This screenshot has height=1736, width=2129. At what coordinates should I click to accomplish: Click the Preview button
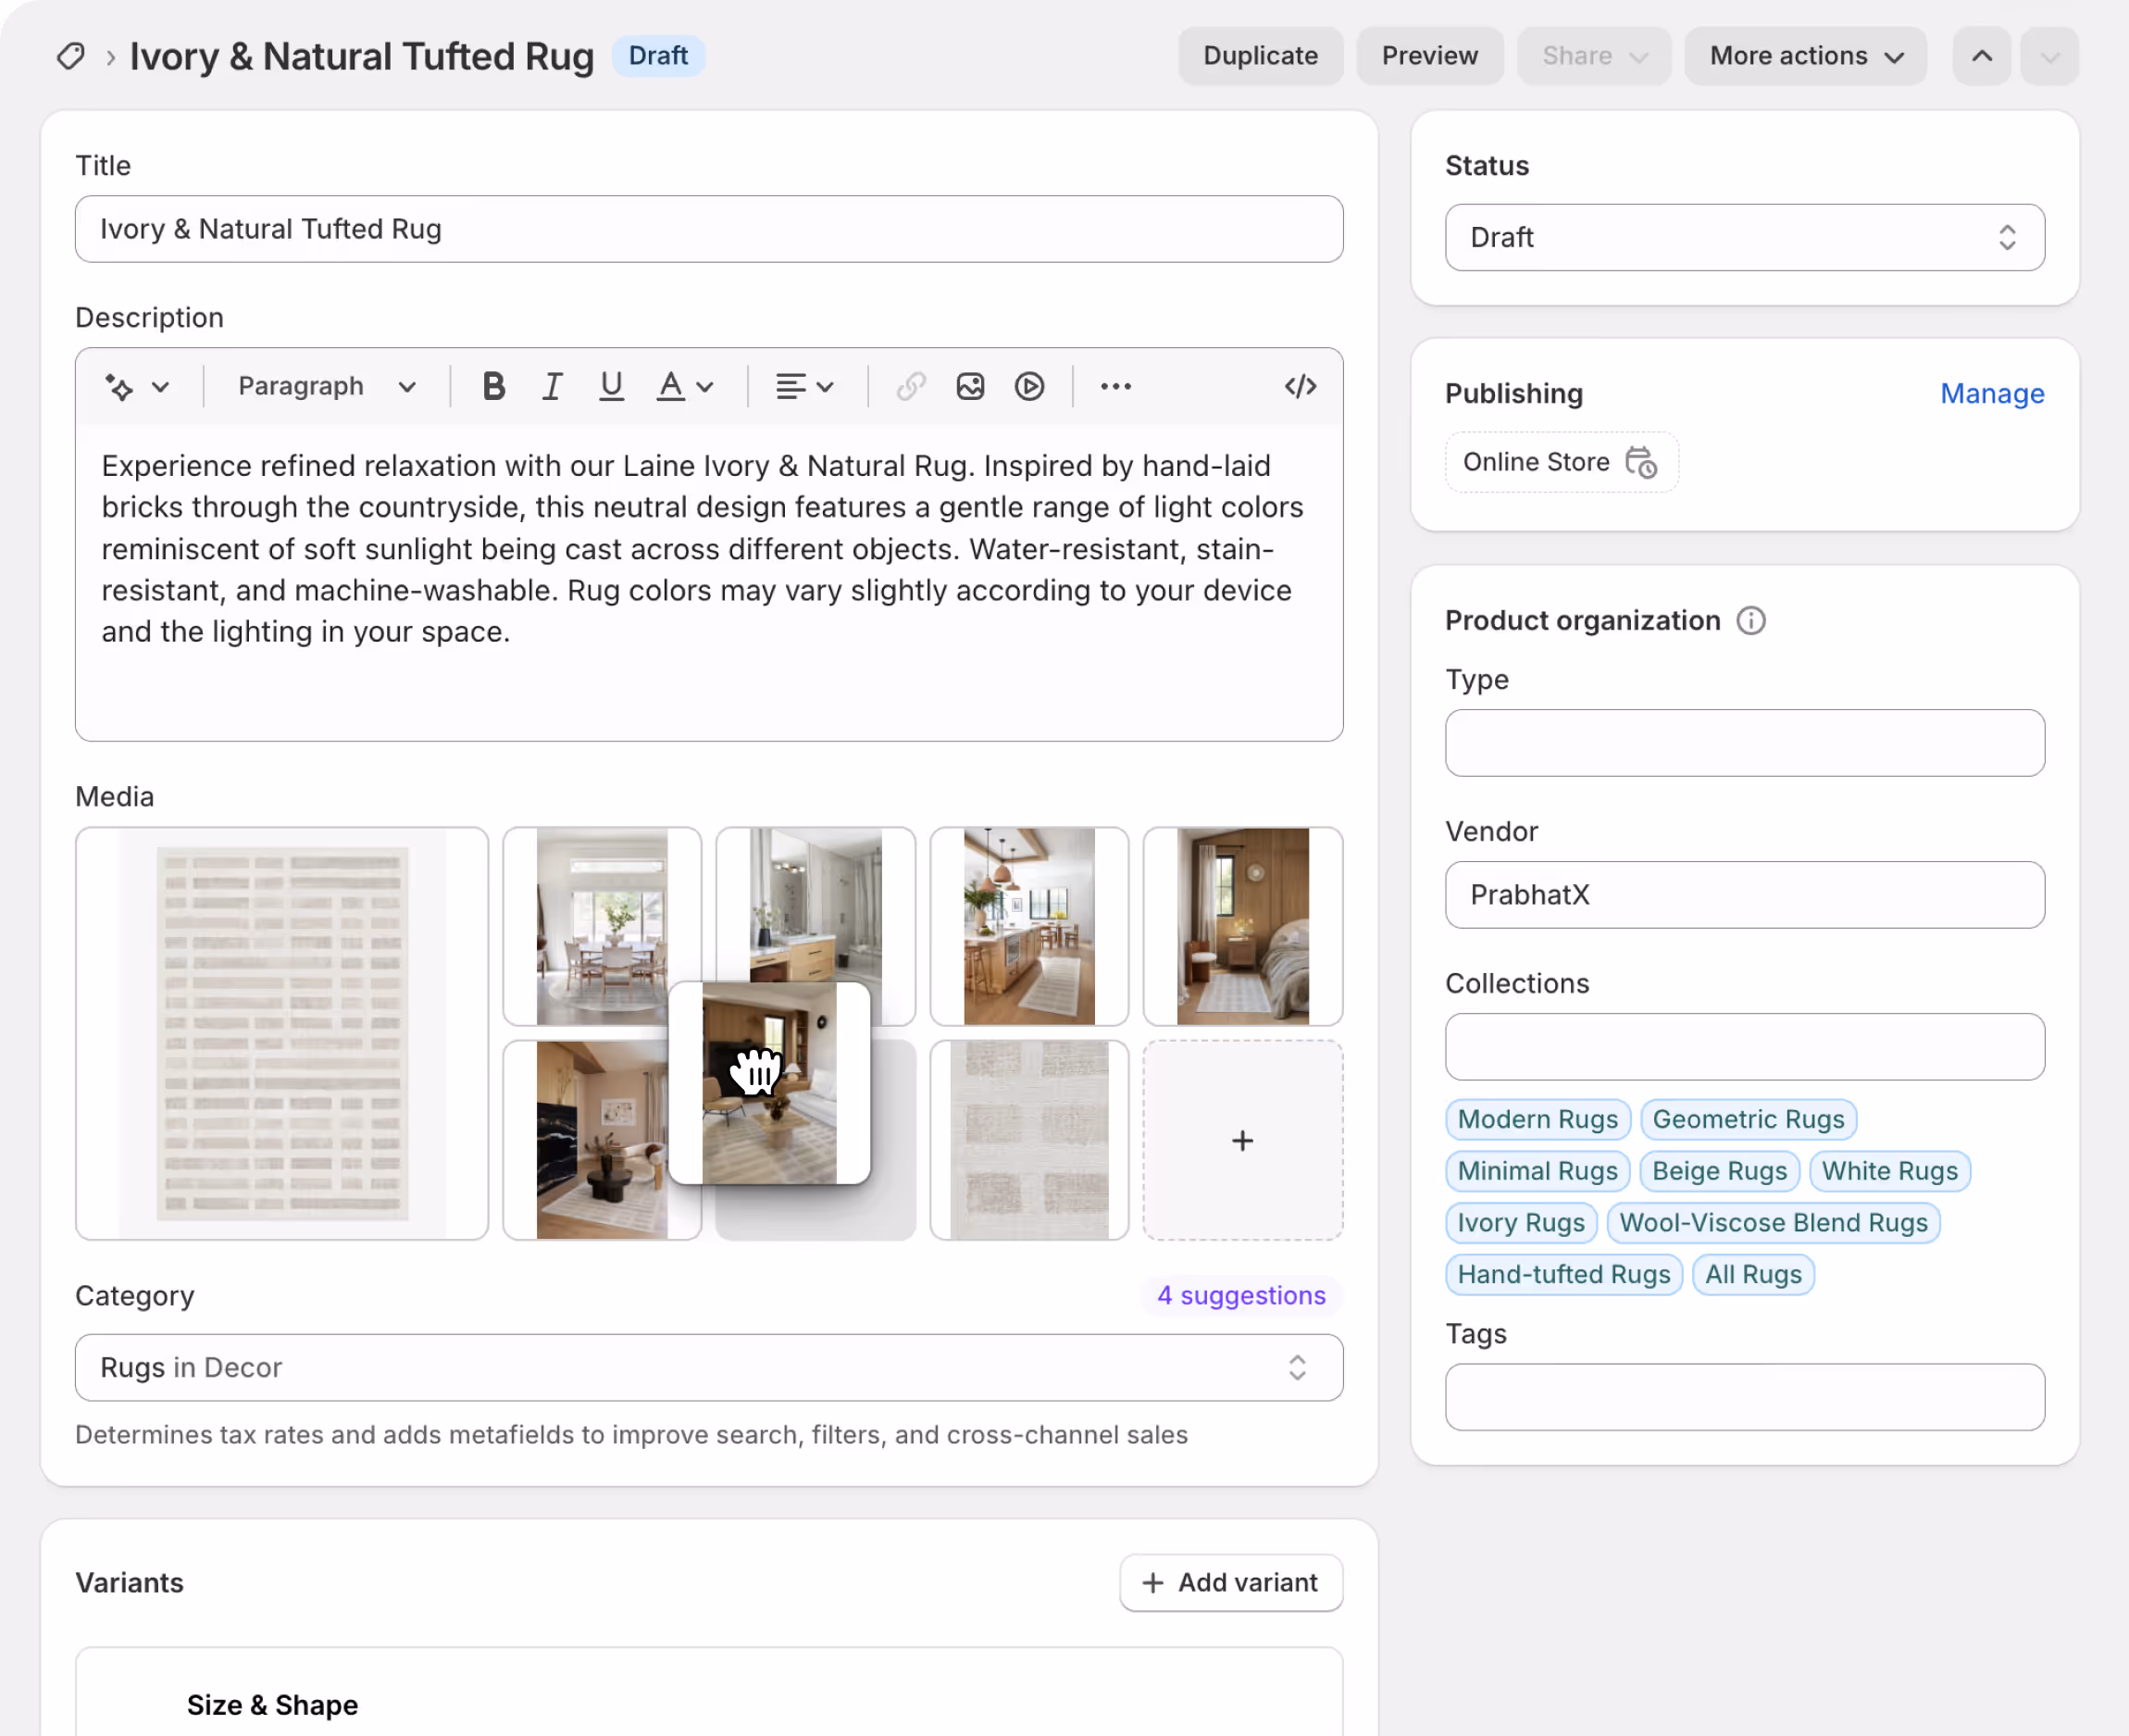(x=1429, y=56)
